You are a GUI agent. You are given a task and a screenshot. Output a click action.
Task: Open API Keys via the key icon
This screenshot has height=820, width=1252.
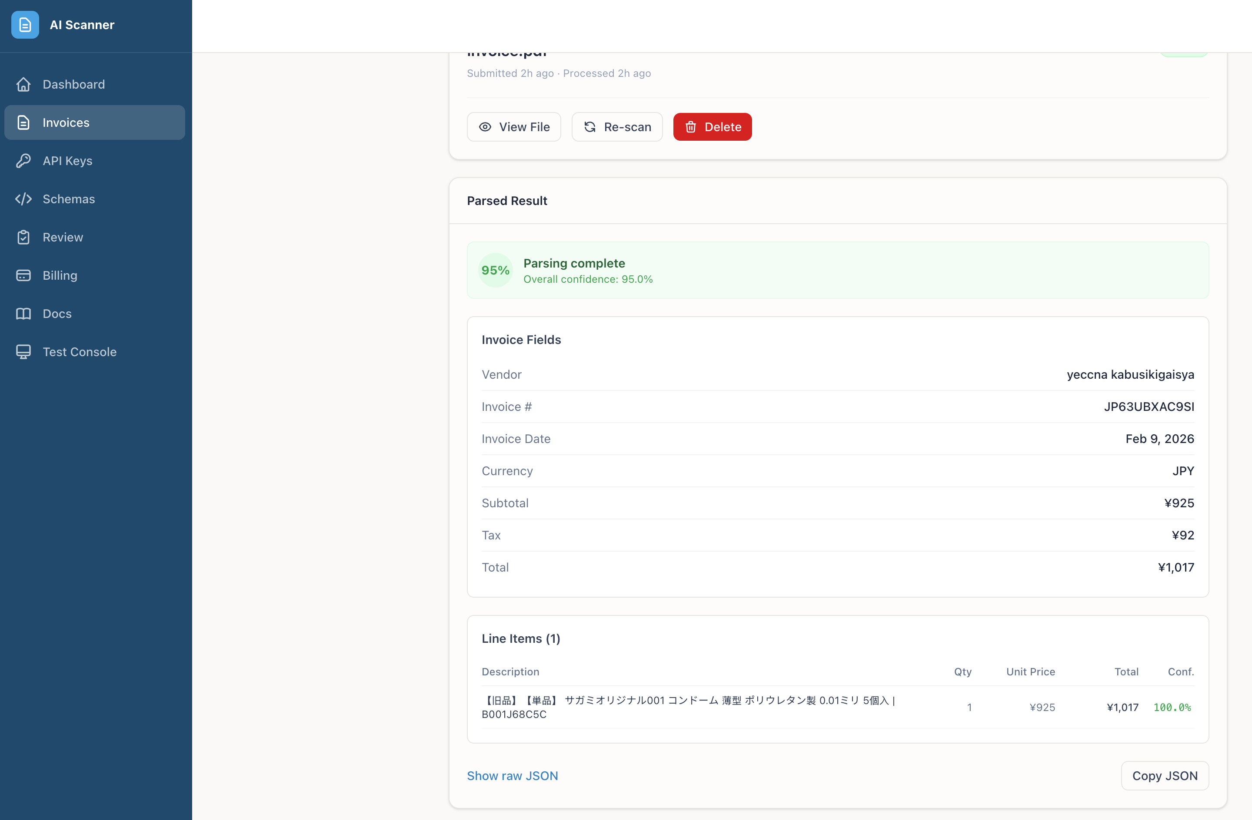pos(23,161)
